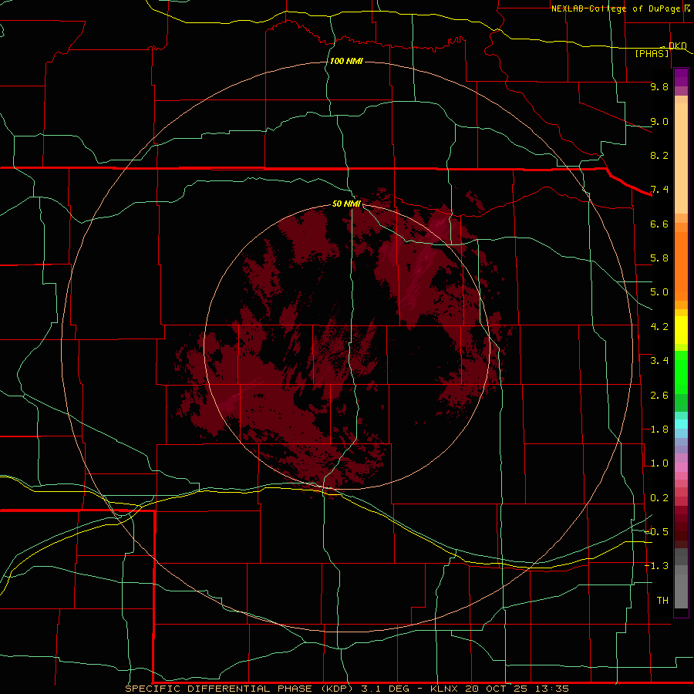Click the 50 NMI range ring label
This screenshot has width=694, height=694.
[x=346, y=204]
